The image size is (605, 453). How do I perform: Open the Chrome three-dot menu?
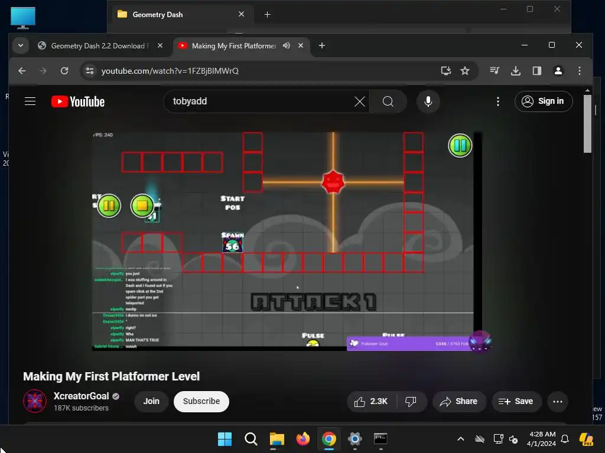[x=579, y=71]
